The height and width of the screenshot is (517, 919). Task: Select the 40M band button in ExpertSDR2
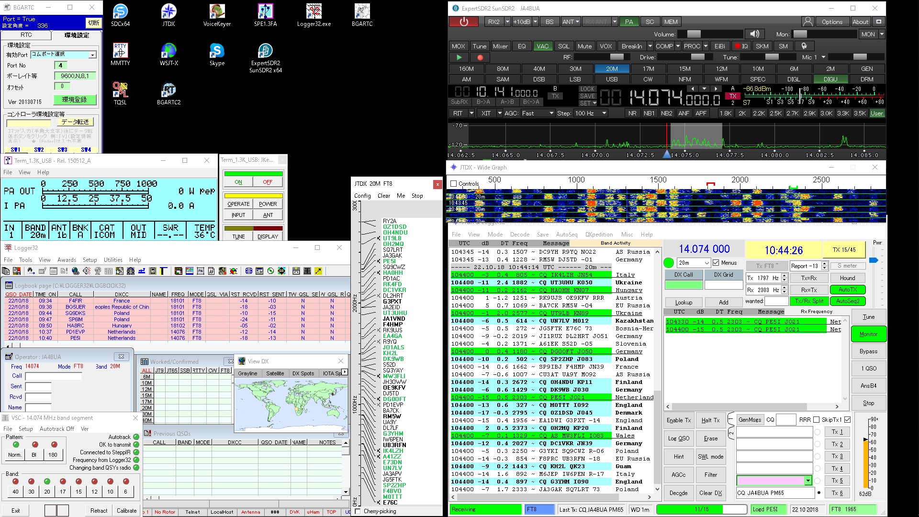pos(539,68)
